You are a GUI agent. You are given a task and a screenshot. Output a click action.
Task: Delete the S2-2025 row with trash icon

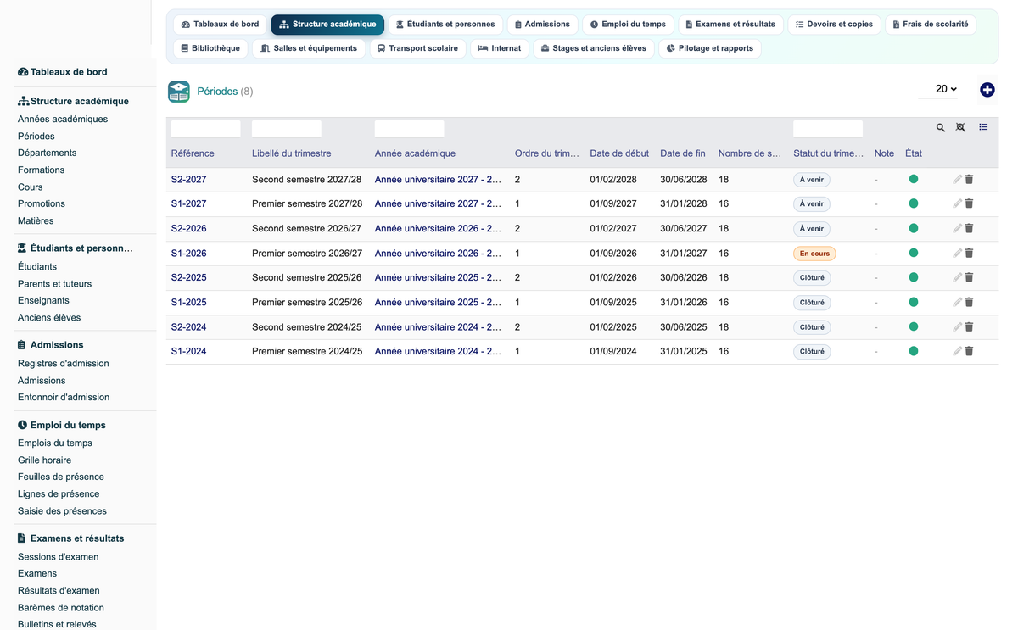tap(969, 277)
